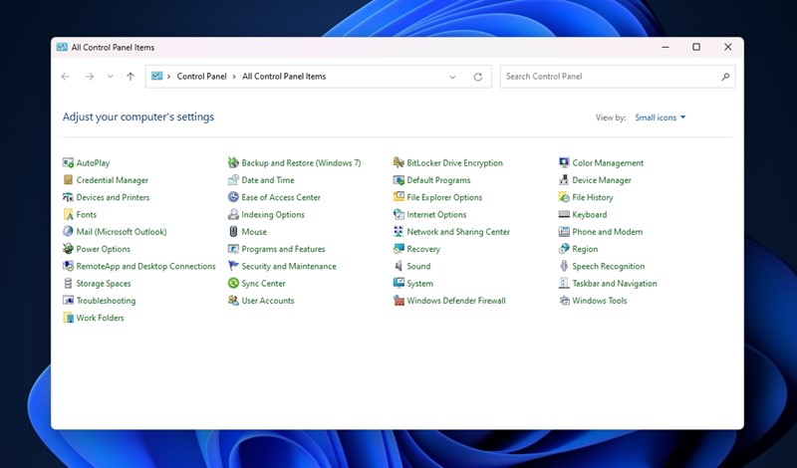Open the Device Manager link
The width and height of the screenshot is (797, 468).
pos(602,180)
